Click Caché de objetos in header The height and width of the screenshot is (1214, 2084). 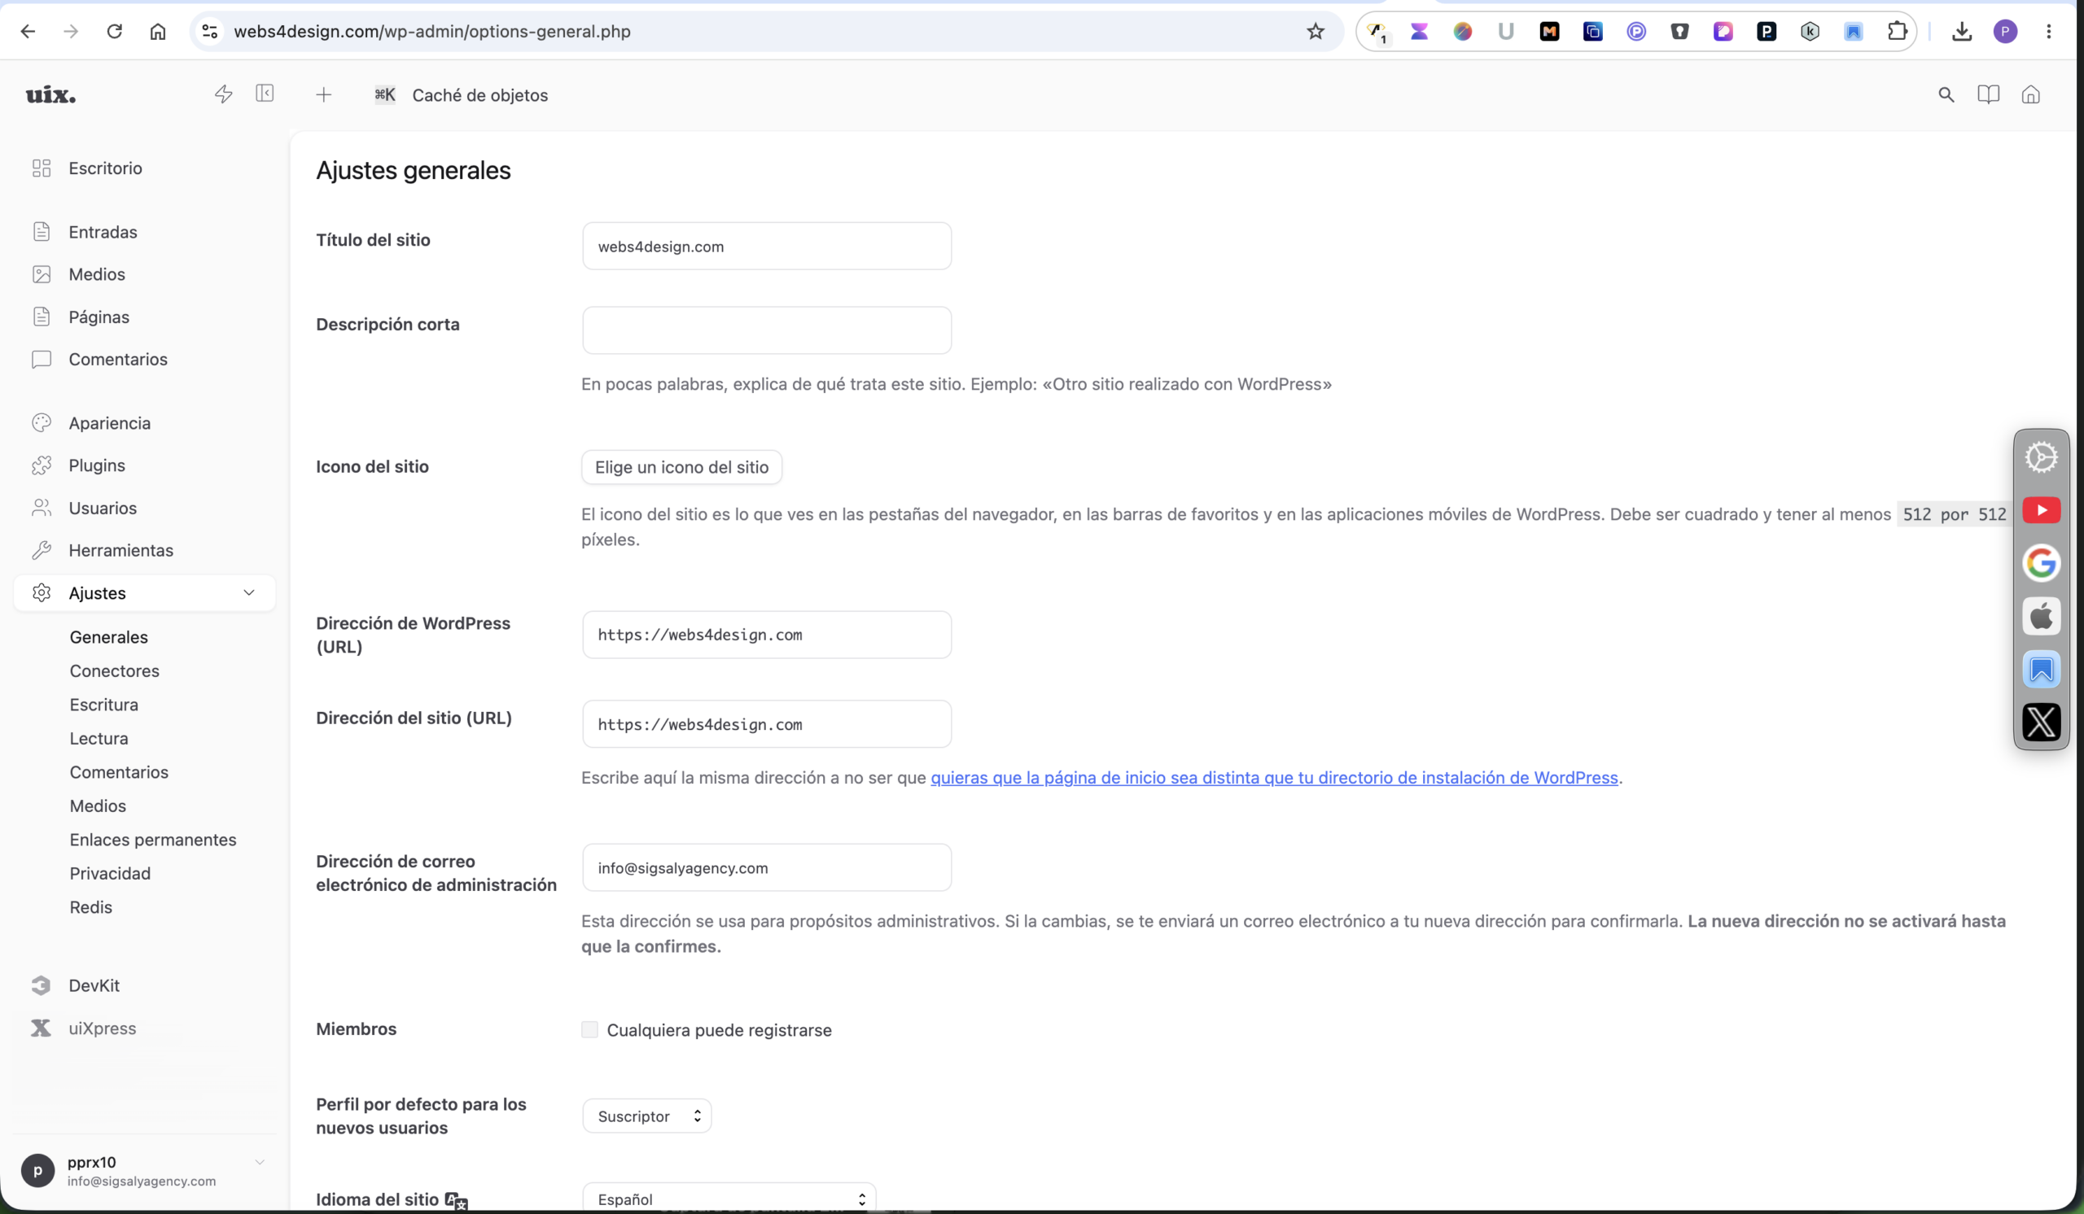click(x=479, y=95)
